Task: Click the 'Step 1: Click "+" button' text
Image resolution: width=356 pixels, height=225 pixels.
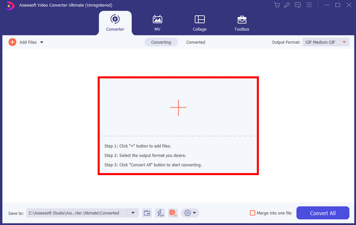Action: click(138, 146)
